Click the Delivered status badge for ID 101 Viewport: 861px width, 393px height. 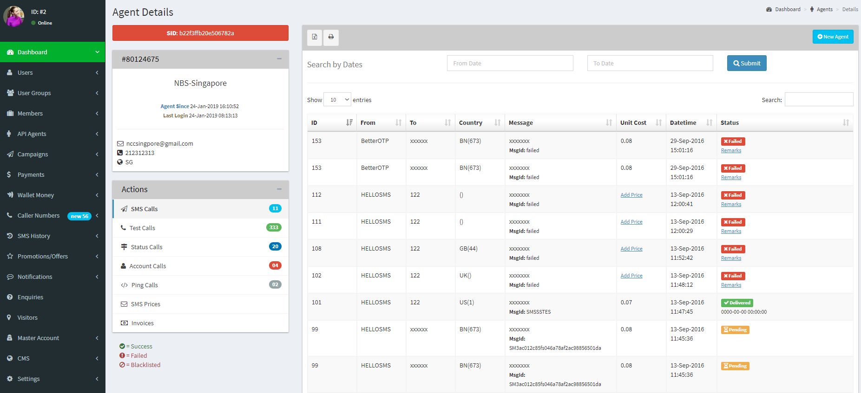tap(736, 303)
